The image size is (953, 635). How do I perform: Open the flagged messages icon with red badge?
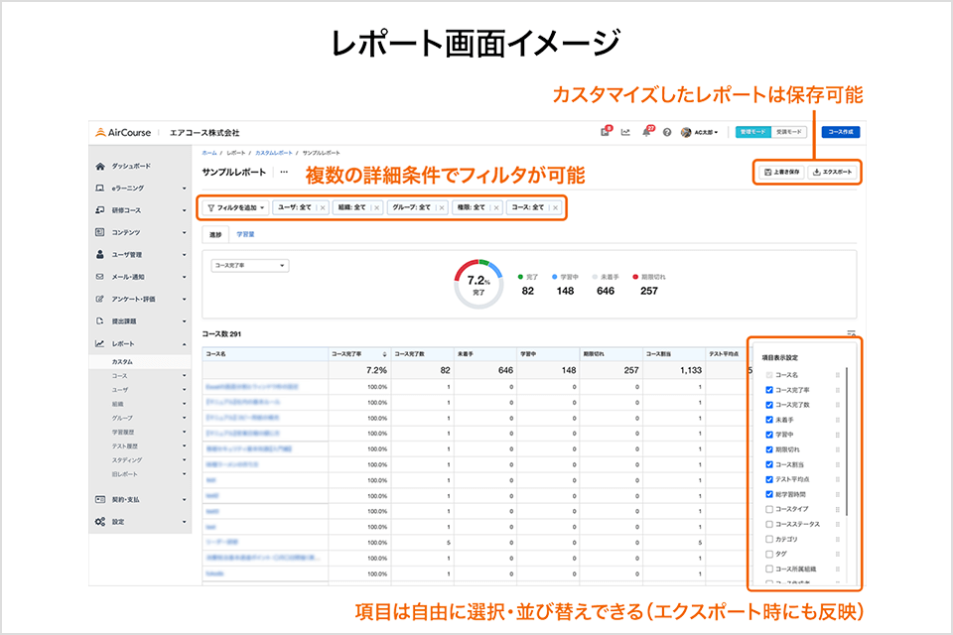pyautogui.click(x=606, y=131)
